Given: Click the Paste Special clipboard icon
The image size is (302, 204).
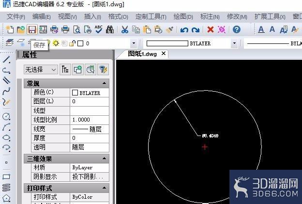Looking at the screenshot, I should coord(158,29).
